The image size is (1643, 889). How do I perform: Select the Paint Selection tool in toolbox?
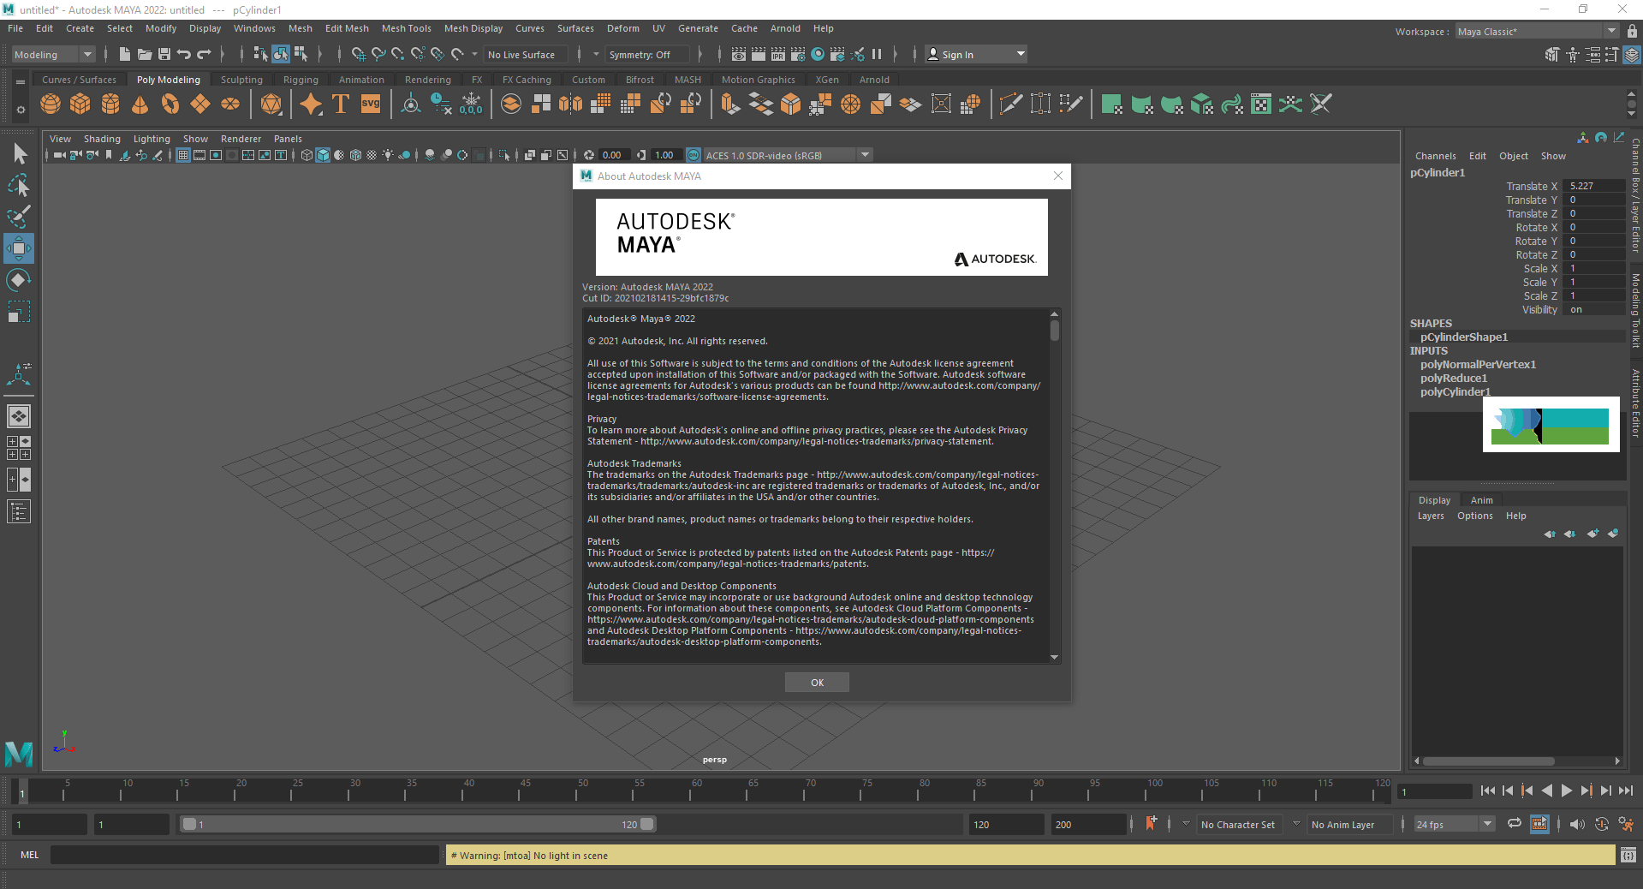click(x=19, y=217)
